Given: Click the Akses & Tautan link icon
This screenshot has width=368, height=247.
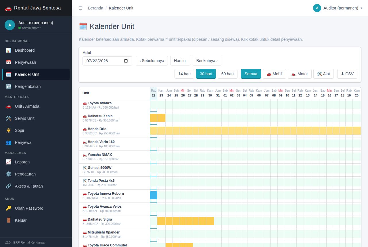Looking at the screenshot, I should coord(9,186).
